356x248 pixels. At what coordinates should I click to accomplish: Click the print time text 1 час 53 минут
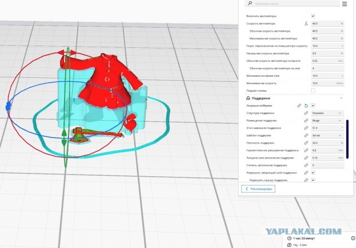tap(304, 238)
